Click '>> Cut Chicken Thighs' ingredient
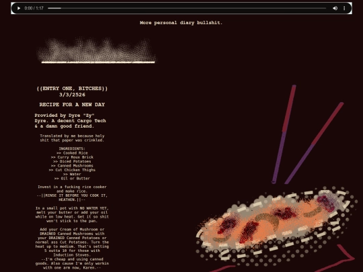 point(72,170)
